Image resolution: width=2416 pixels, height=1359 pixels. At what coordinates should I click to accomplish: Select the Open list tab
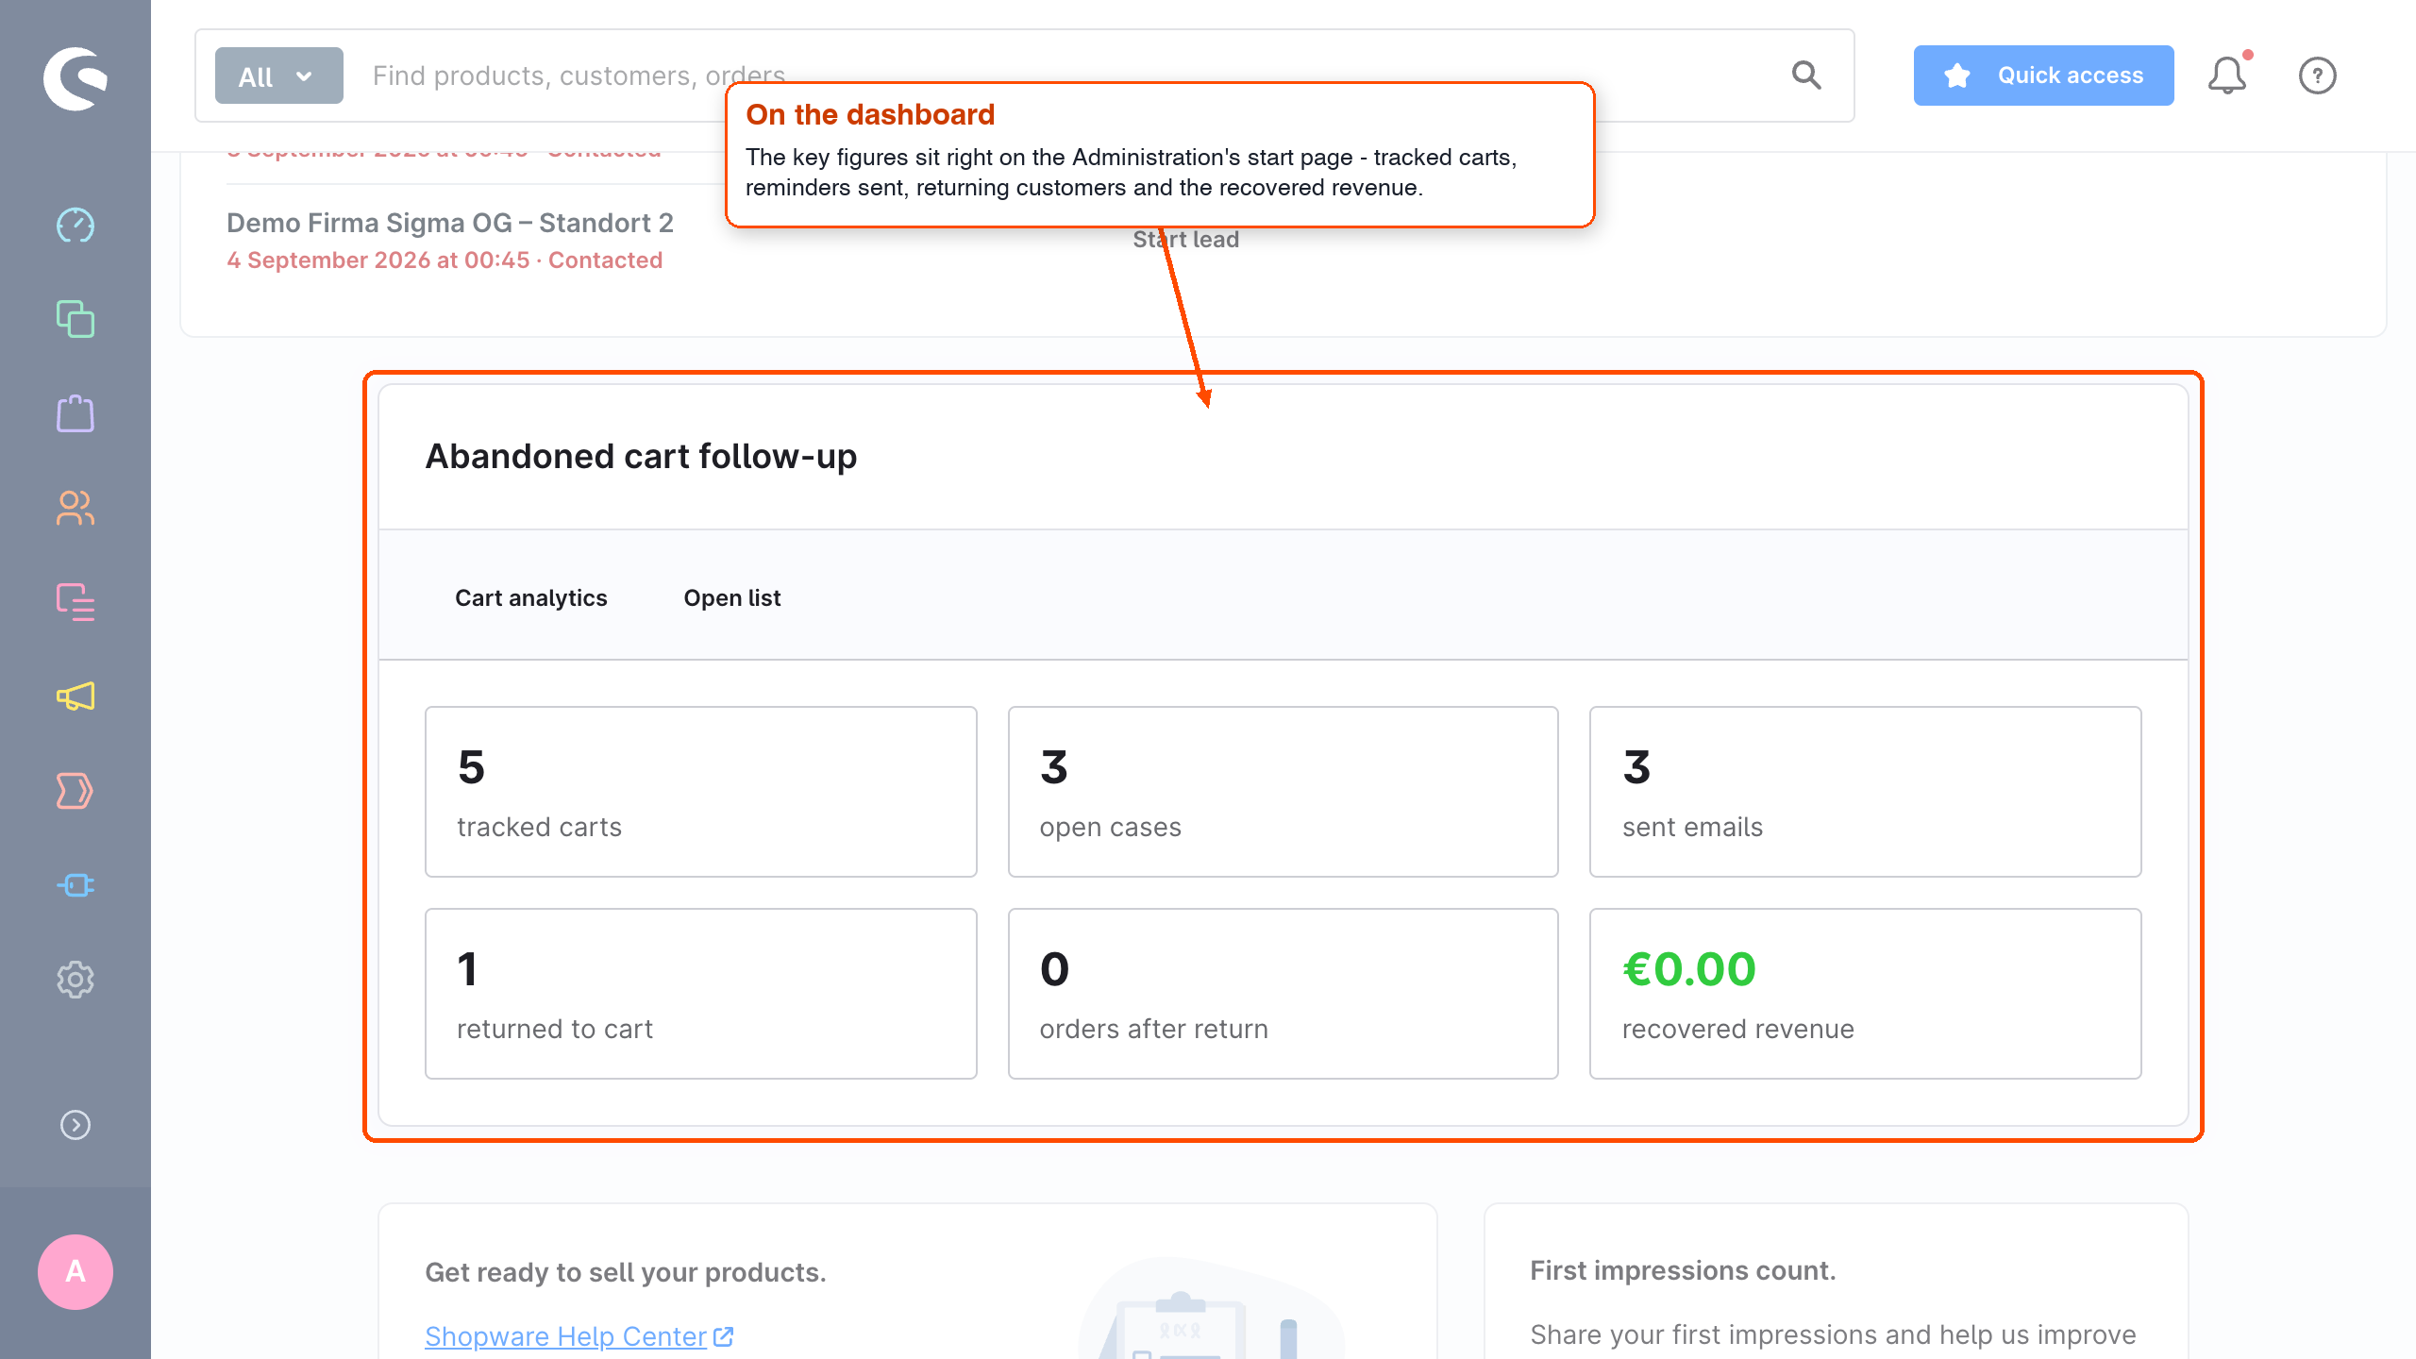point(732,597)
